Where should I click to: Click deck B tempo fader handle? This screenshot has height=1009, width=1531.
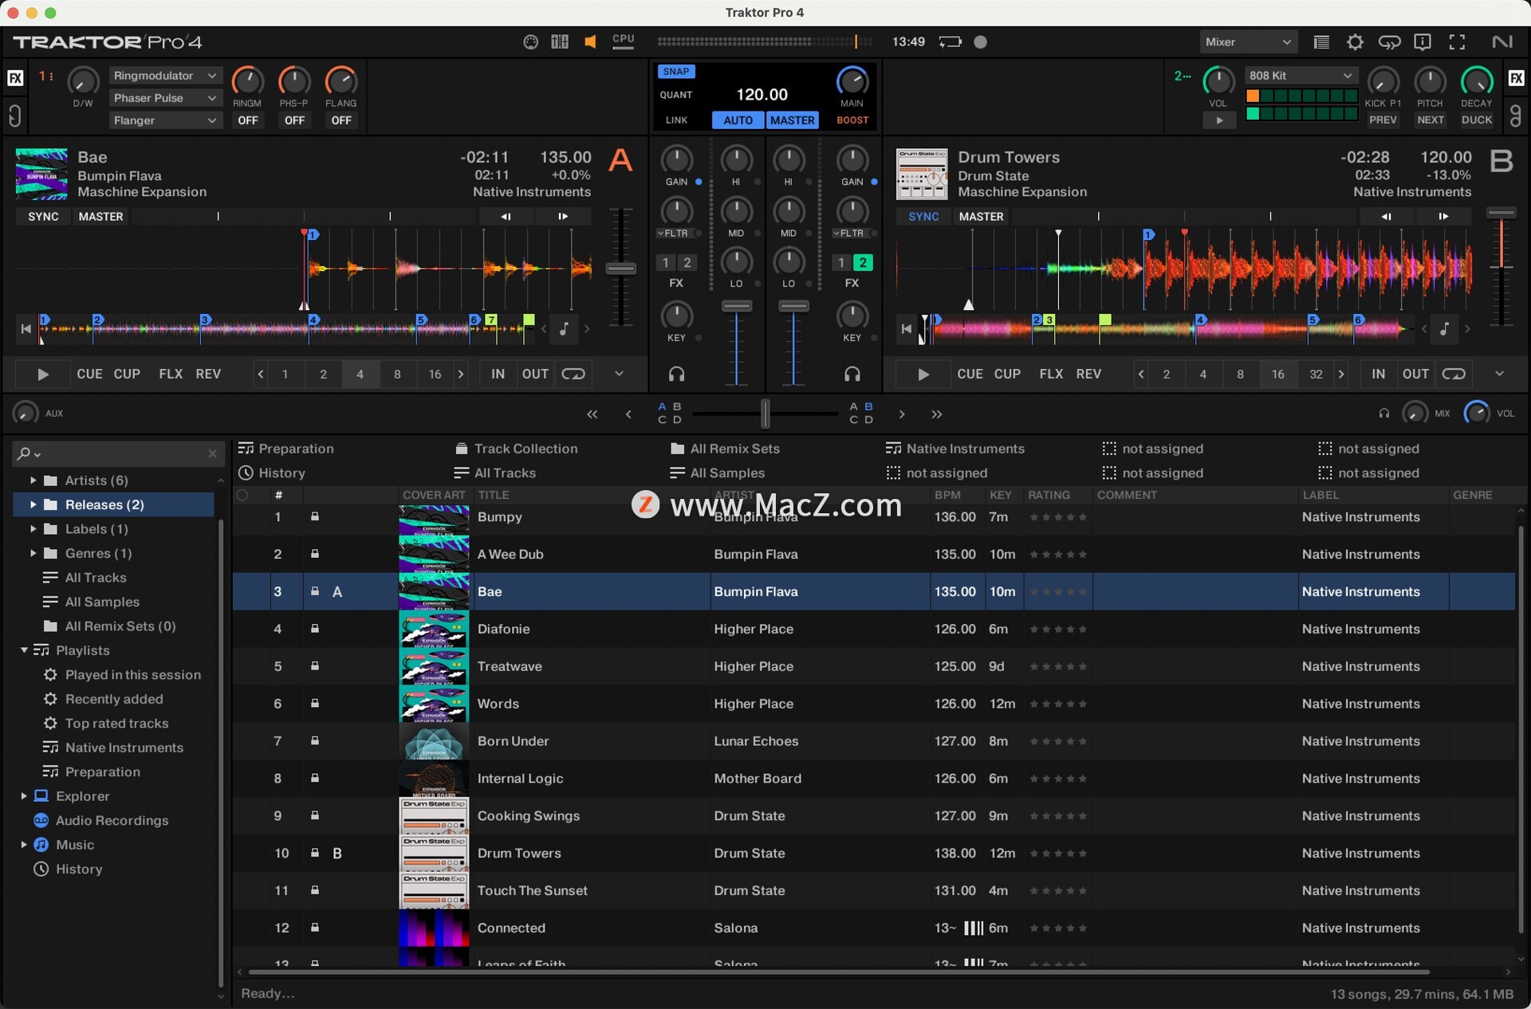coord(1501,213)
